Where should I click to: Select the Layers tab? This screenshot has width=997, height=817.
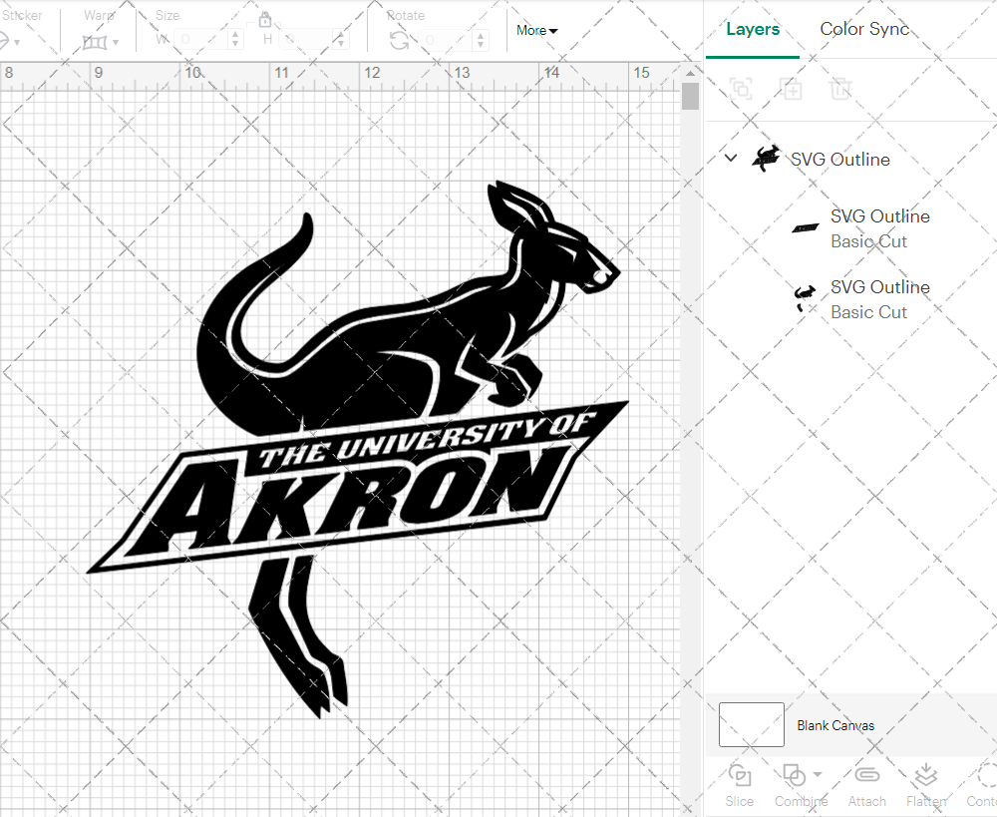(753, 29)
